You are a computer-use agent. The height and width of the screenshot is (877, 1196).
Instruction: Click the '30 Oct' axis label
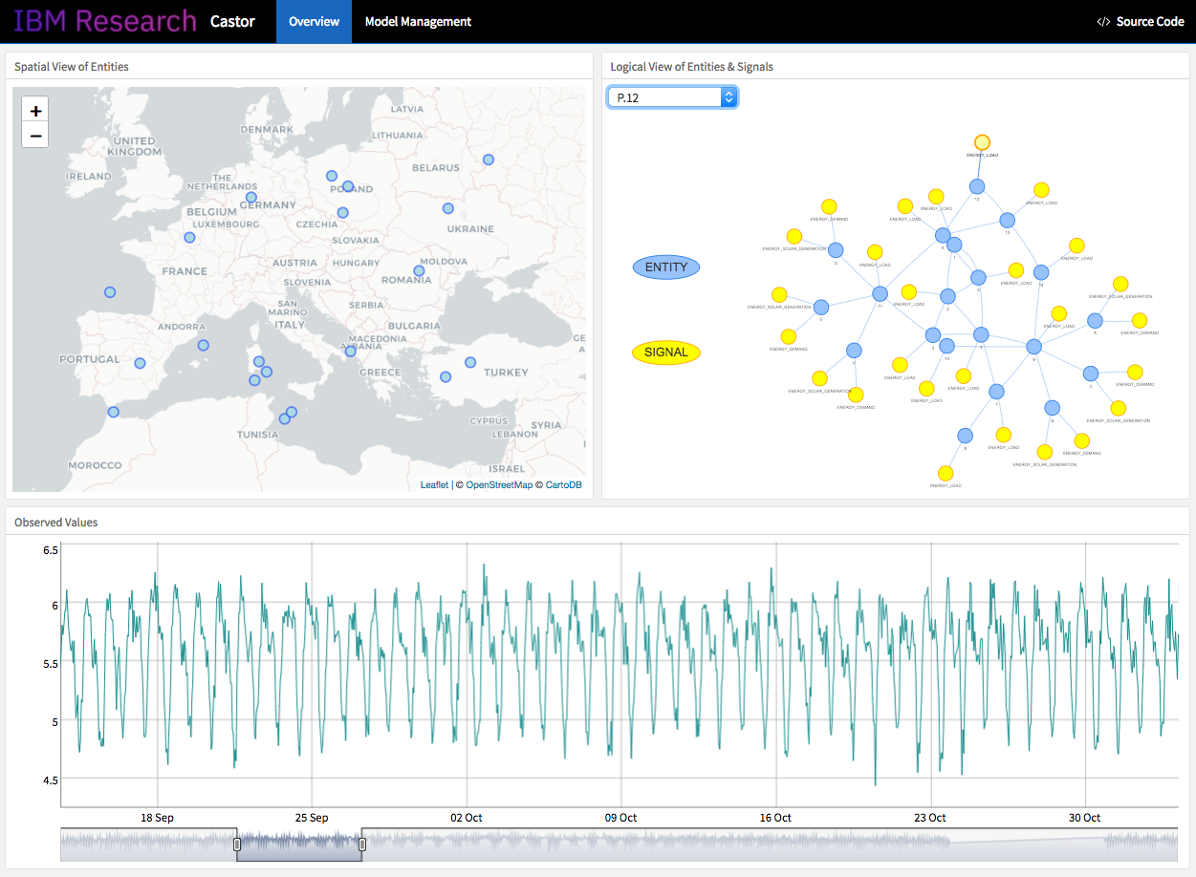[x=1085, y=818]
